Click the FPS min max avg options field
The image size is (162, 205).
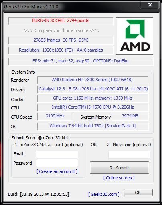click(x=81, y=61)
